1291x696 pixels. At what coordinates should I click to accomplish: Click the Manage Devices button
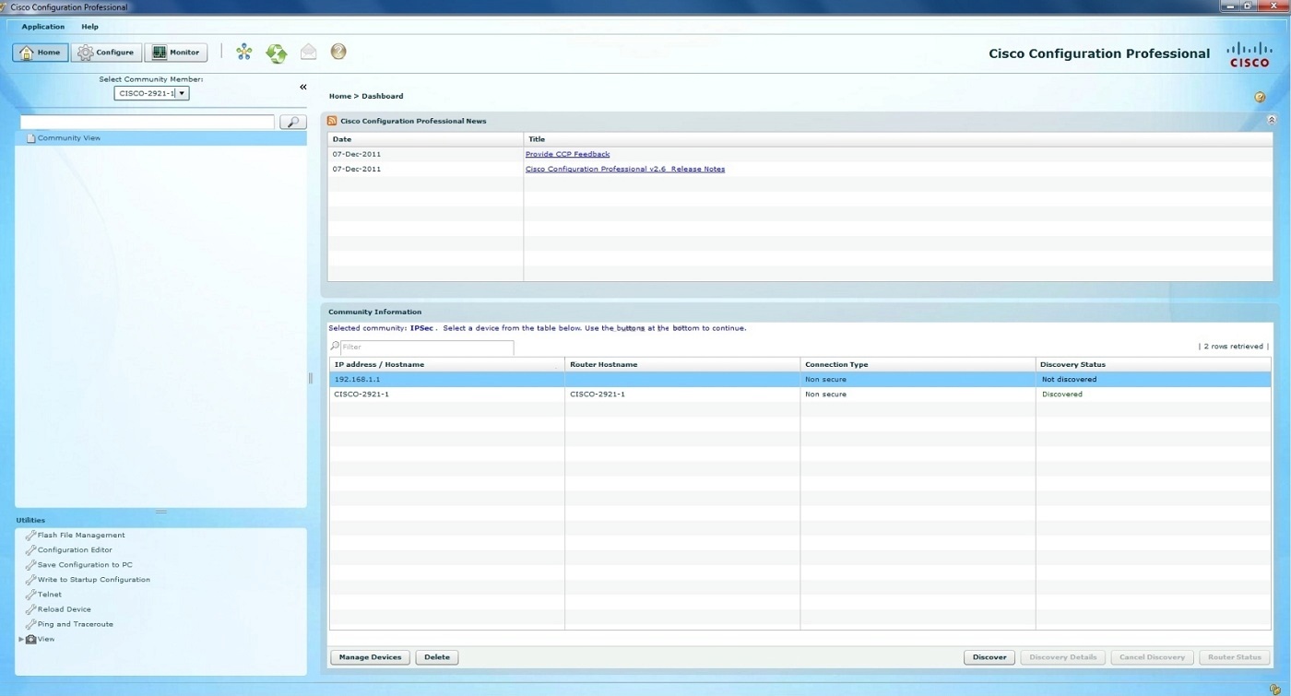[x=370, y=657]
